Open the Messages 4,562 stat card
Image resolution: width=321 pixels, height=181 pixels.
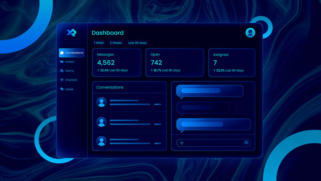point(116,63)
